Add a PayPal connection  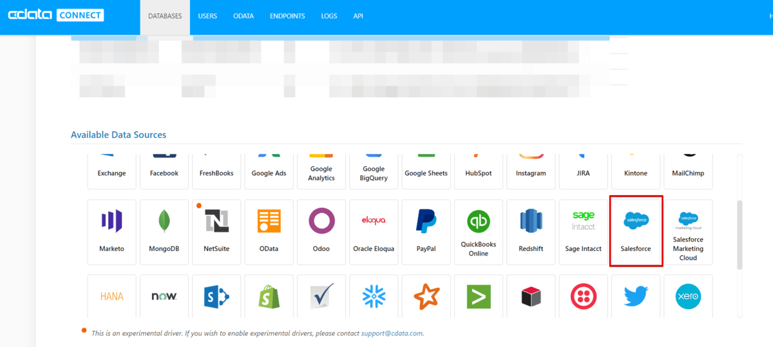click(426, 232)
